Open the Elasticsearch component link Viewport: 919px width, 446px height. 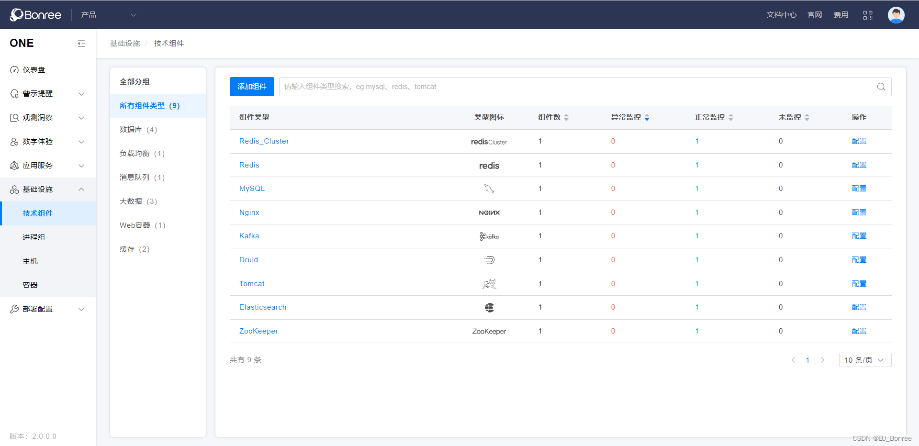point(263,307)
